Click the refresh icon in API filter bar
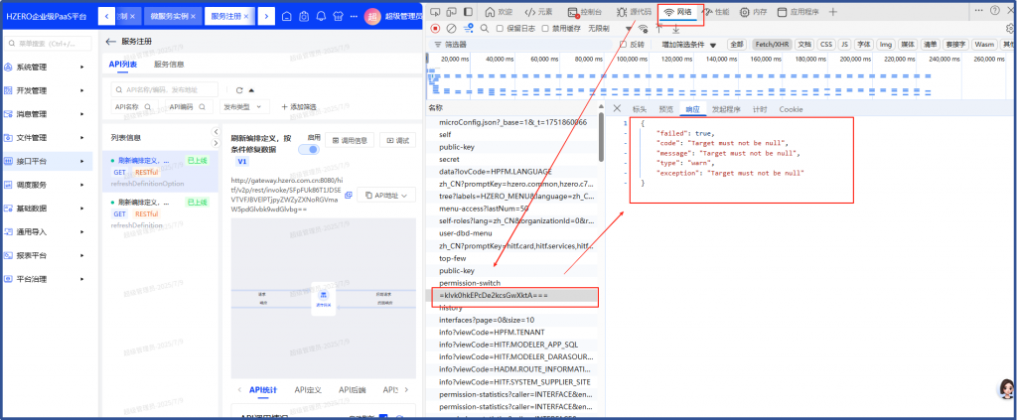The height and width of the screenshot is (420, 1017). coord(238,89)
